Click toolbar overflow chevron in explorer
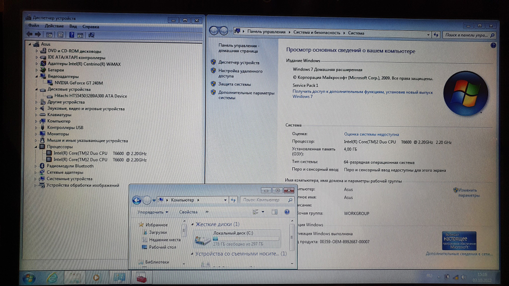The image size is (509, 286). 207,212
